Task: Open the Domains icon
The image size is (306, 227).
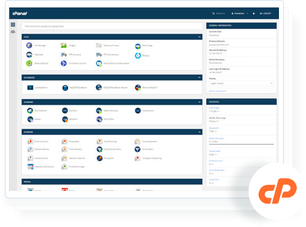Action: [65, 111]
